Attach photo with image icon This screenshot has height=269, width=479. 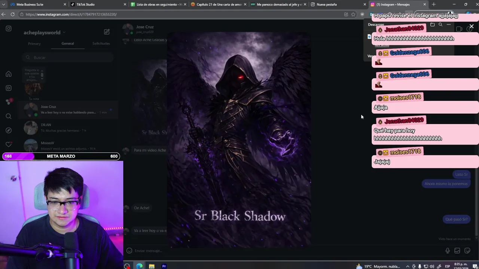(x=457, y=251)
